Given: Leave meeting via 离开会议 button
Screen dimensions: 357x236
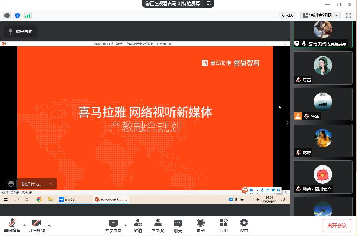Looking at the screenshot, I should 337,226.
